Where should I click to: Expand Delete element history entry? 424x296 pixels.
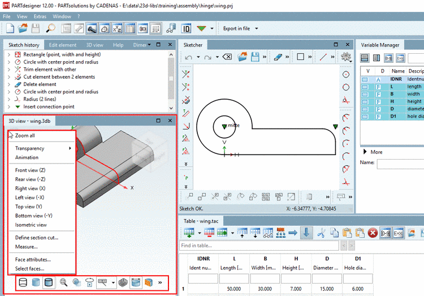click(9, 84)
